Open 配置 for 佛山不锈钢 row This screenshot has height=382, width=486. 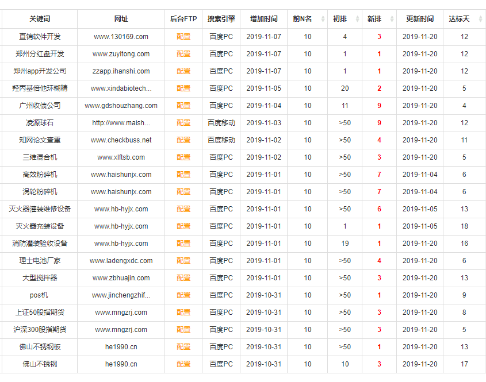[183, 364]
